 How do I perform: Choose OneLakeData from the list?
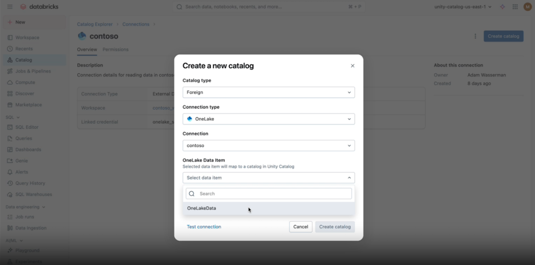[202, 209]
